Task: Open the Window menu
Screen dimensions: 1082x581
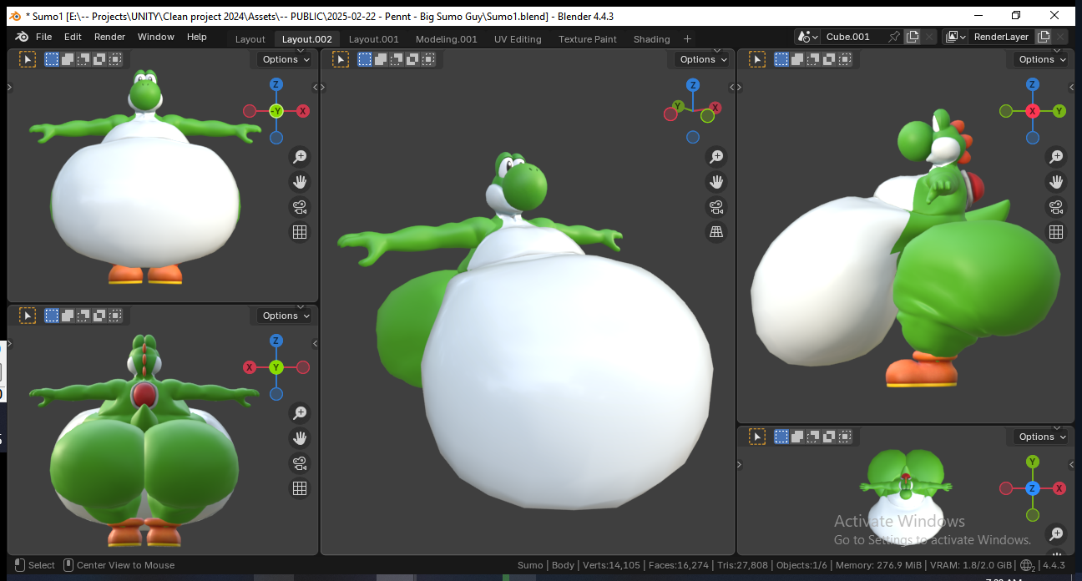Action: point(156,37)
